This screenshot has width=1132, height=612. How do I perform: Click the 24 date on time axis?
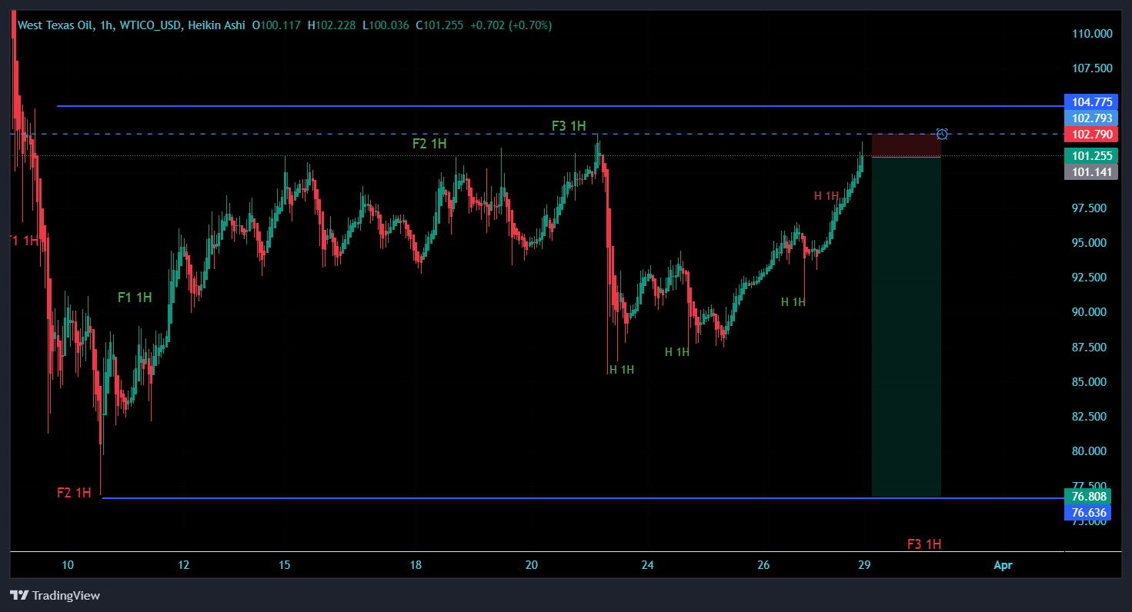[647, 565]
